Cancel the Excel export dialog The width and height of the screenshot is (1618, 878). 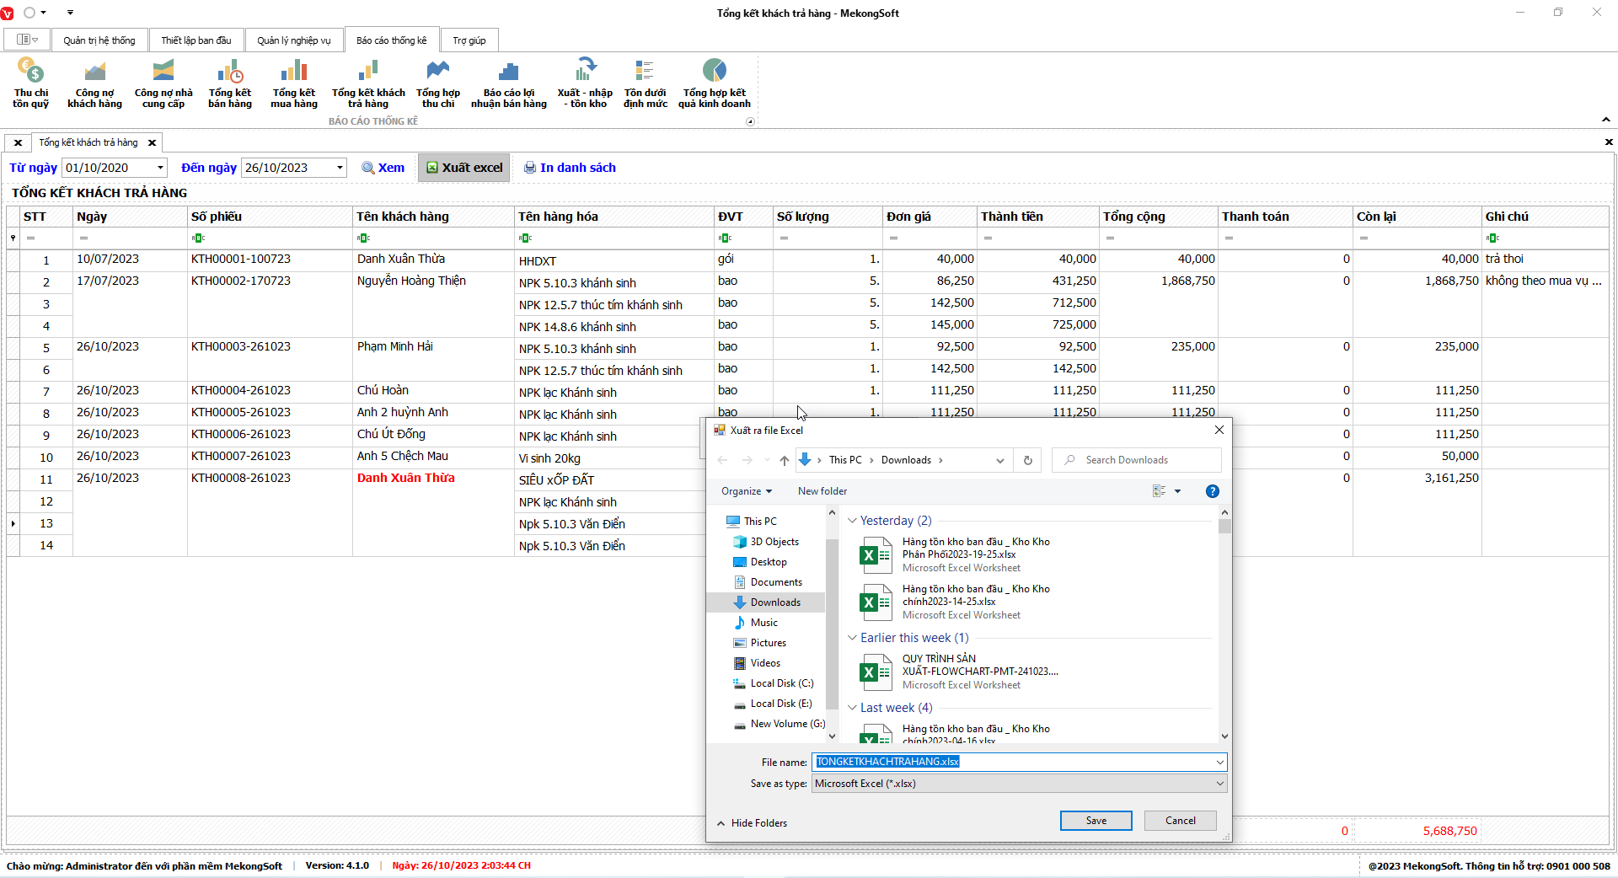[1180, 821]
